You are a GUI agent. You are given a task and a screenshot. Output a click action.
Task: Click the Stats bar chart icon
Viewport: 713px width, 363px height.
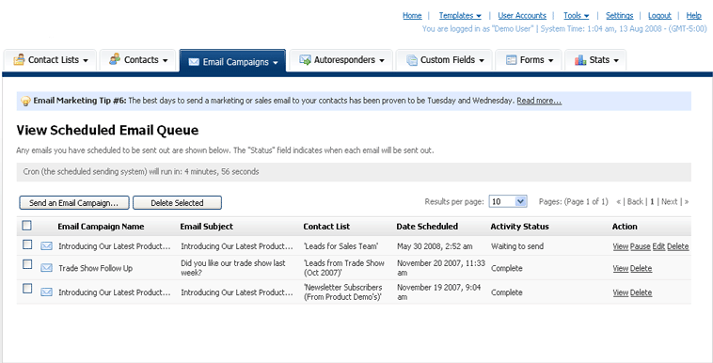click(x=580, y=60)
